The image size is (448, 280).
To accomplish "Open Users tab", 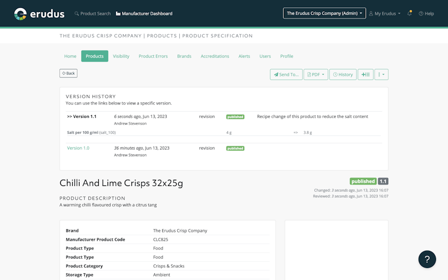I will (x=265, y=56).
